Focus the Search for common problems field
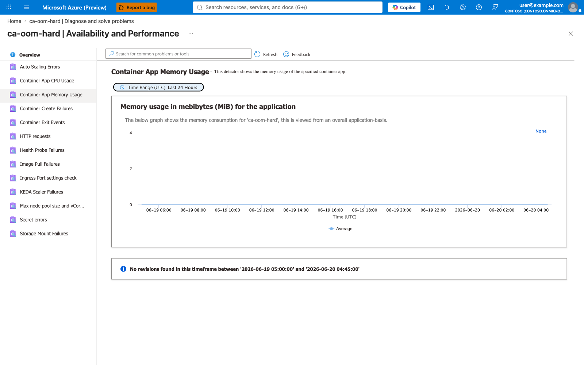The height and width of the screenshot is (365, 584). click(178, 54)
